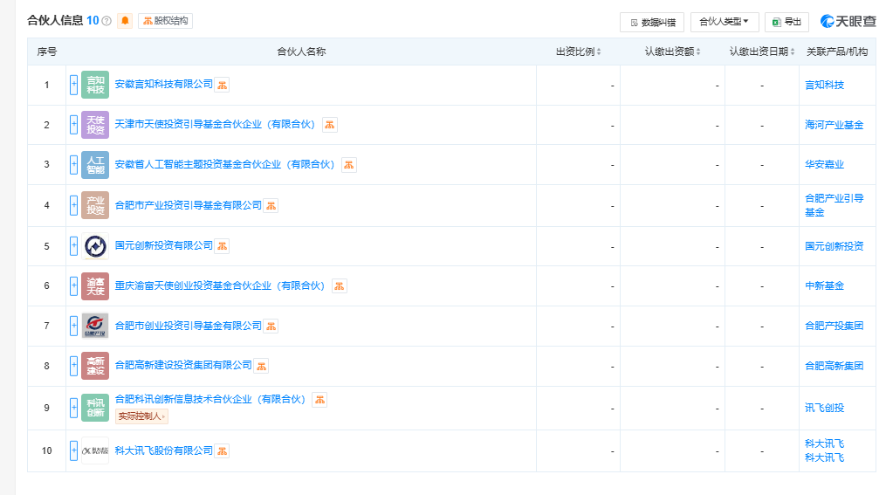
Task: Expand row for 合肥市创业投资引导基金有限公司
Action: (x=73, y=326)
